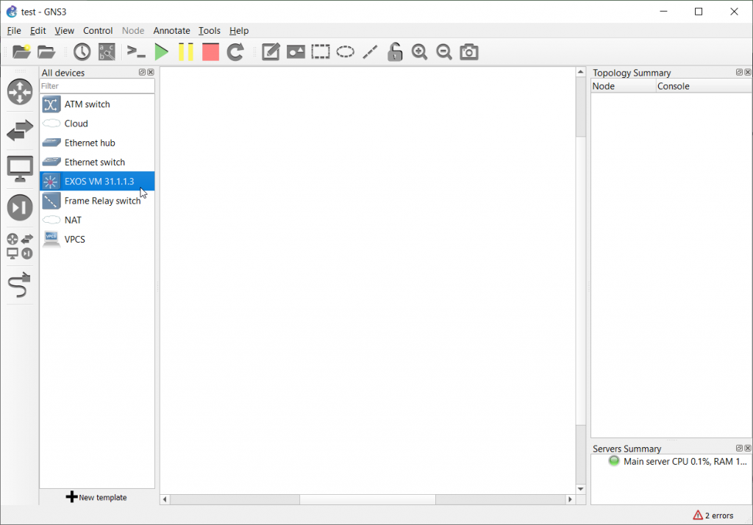Viewport: 753px width, 525px height.
Task: Take a screenshot with camera icon
Action: [x=469, y=52]
